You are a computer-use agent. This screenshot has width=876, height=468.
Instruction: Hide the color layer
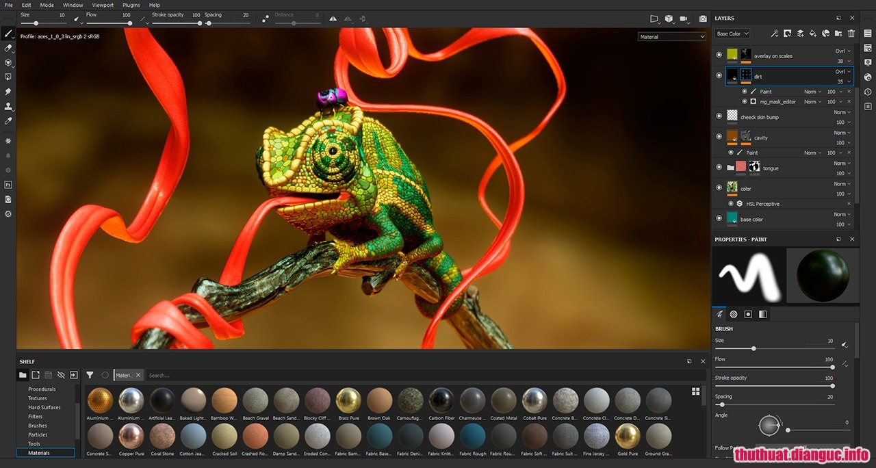719,187
